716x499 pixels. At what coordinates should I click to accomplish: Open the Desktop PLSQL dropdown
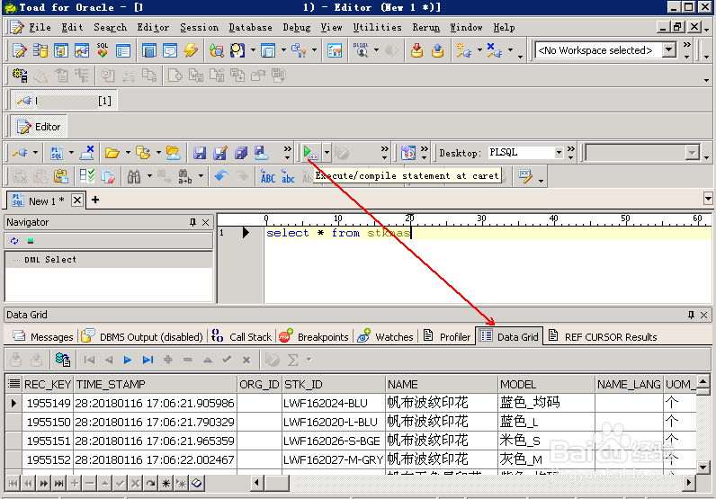point(559,153)
